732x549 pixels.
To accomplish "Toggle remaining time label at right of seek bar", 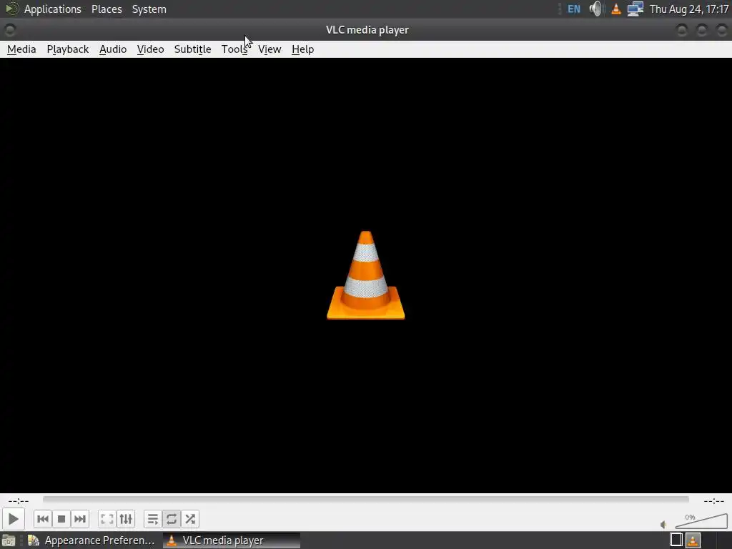I will 714,500.
